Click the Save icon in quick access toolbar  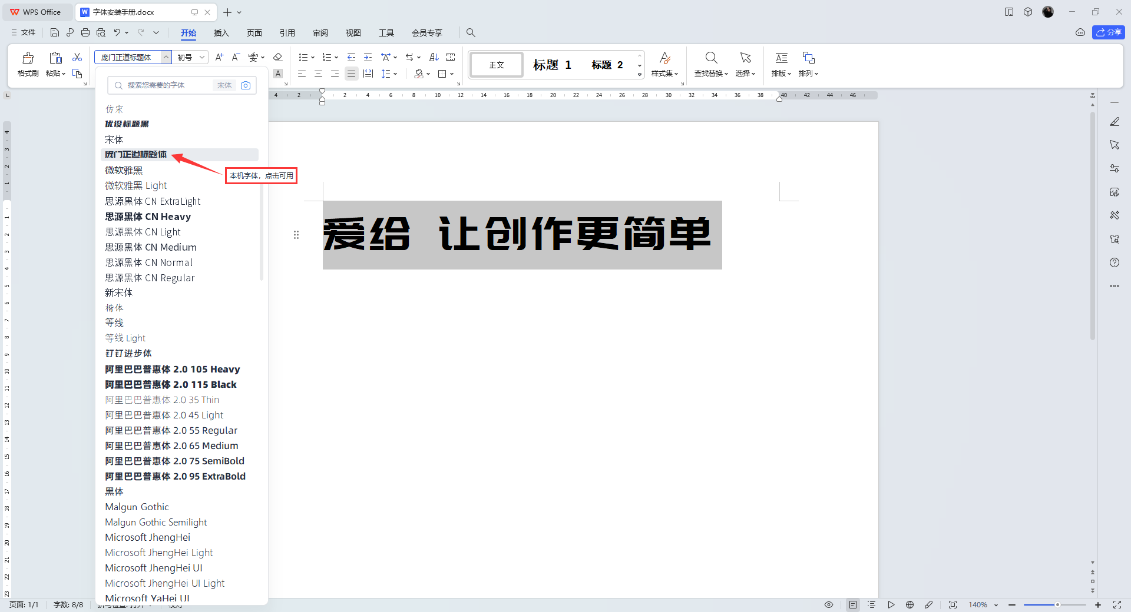click(55, 32)
